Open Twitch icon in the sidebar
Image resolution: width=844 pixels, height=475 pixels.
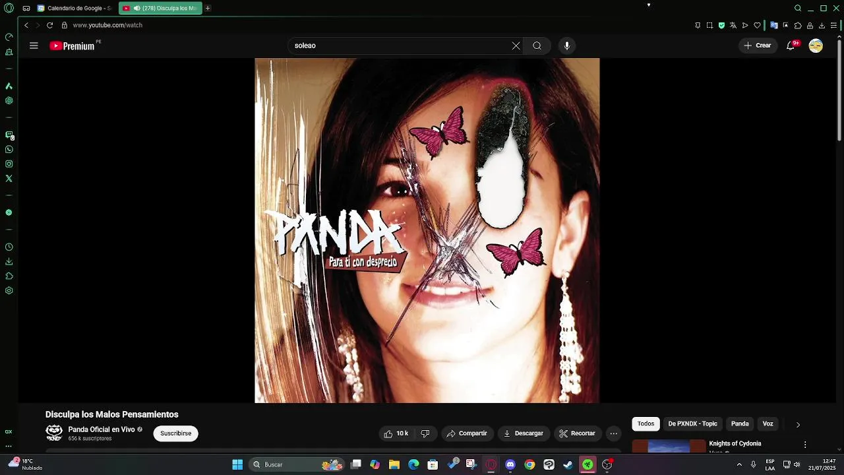coord(9,135)
